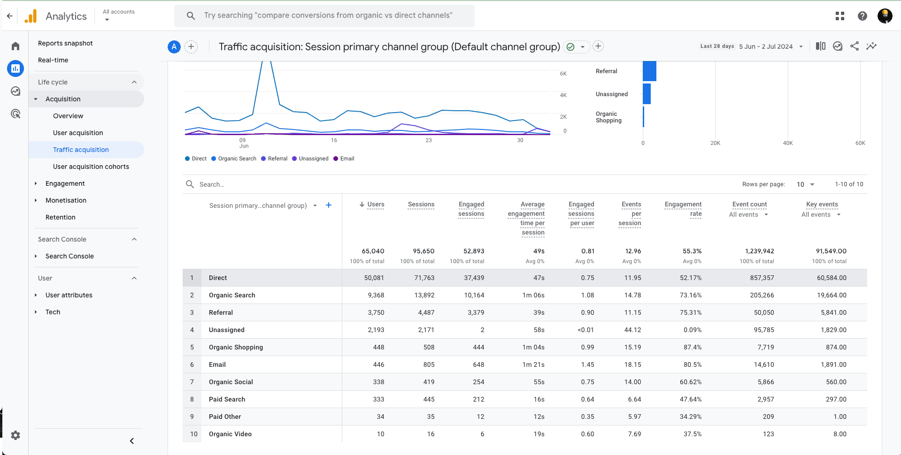Open User acquisition report
Viewport: 901px width, 455px height.
78,133
